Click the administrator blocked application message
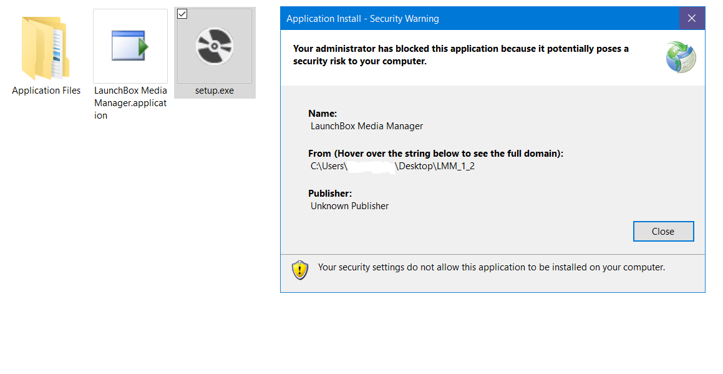Screen dimensions: 723x374 tap(460, 55)
